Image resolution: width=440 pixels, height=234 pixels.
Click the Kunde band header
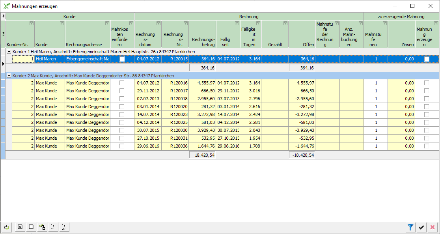tap(69, 17)
